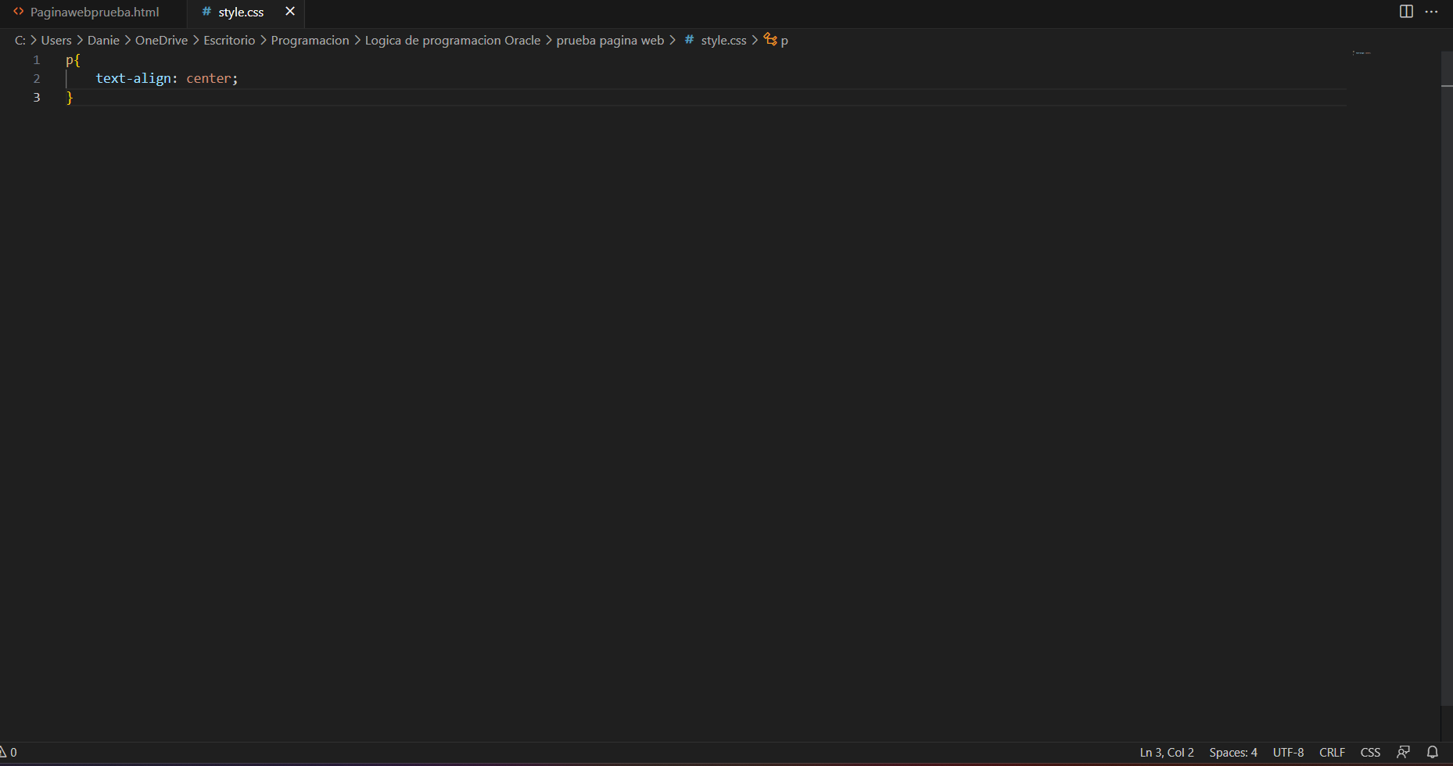
Task: Click the C: breadcrumb segment
Action: [x=20, y=40]
